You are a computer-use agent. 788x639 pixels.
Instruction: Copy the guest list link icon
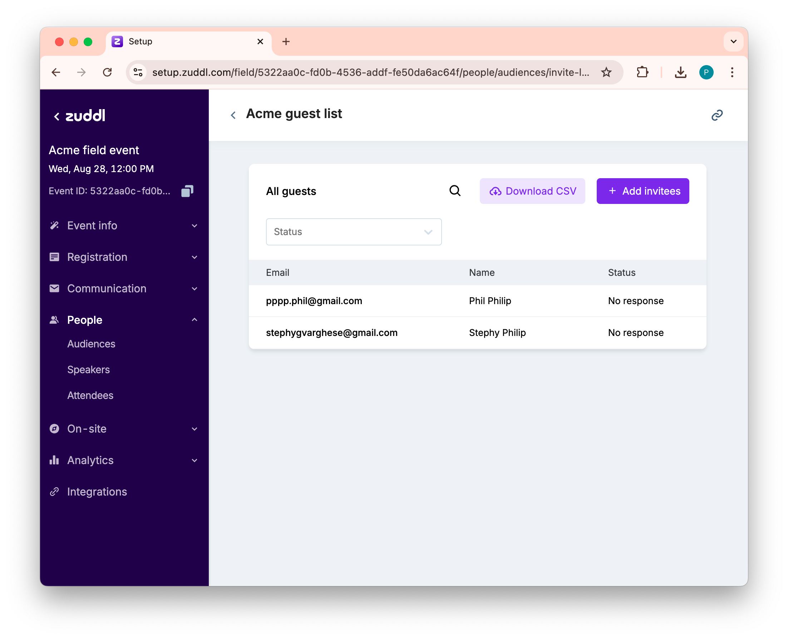point(716,115)
